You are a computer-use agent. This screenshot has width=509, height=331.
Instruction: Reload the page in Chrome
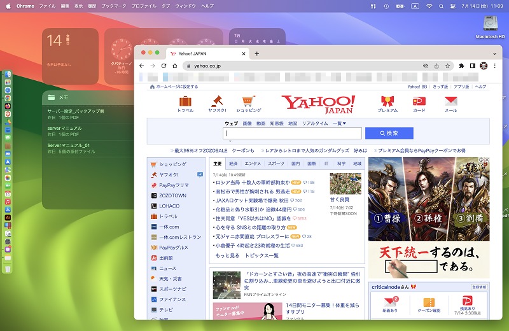click(x=164, y=66)
